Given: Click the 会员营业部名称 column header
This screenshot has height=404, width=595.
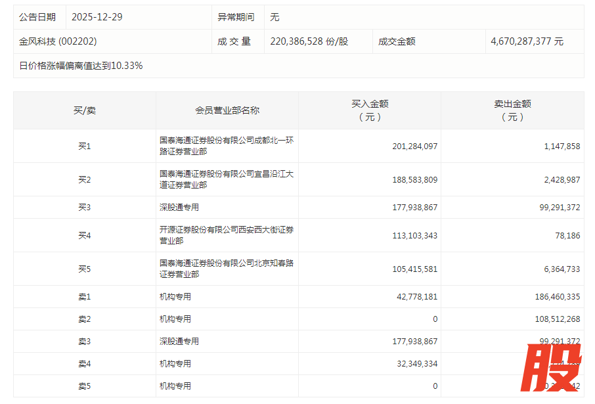Looking at the screenshot, I should 227,110.
